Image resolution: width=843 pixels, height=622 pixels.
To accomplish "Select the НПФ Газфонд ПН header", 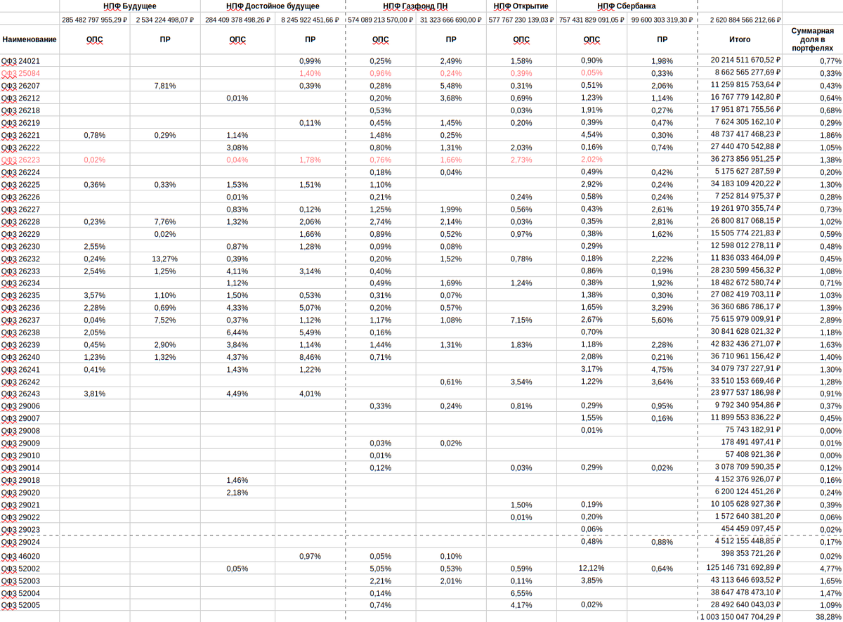I will (x=415, y=6).
